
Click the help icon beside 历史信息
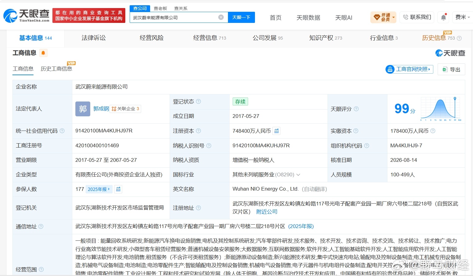459,38
